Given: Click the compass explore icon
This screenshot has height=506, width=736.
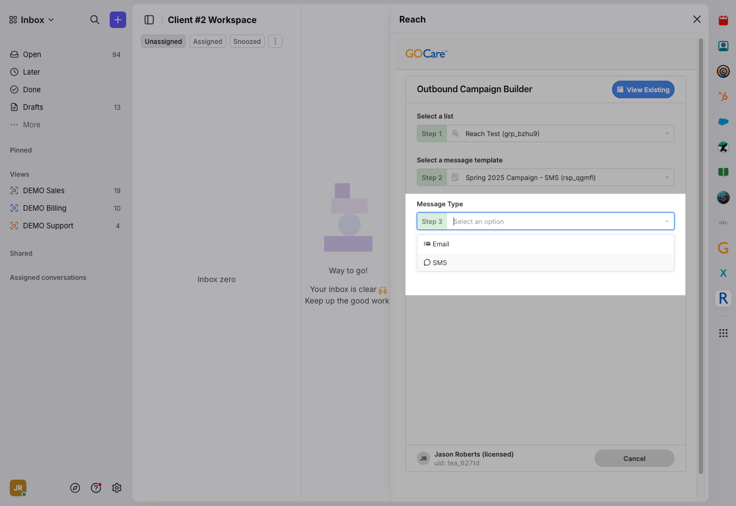Looking at the screenshot, I should [75, 488].
